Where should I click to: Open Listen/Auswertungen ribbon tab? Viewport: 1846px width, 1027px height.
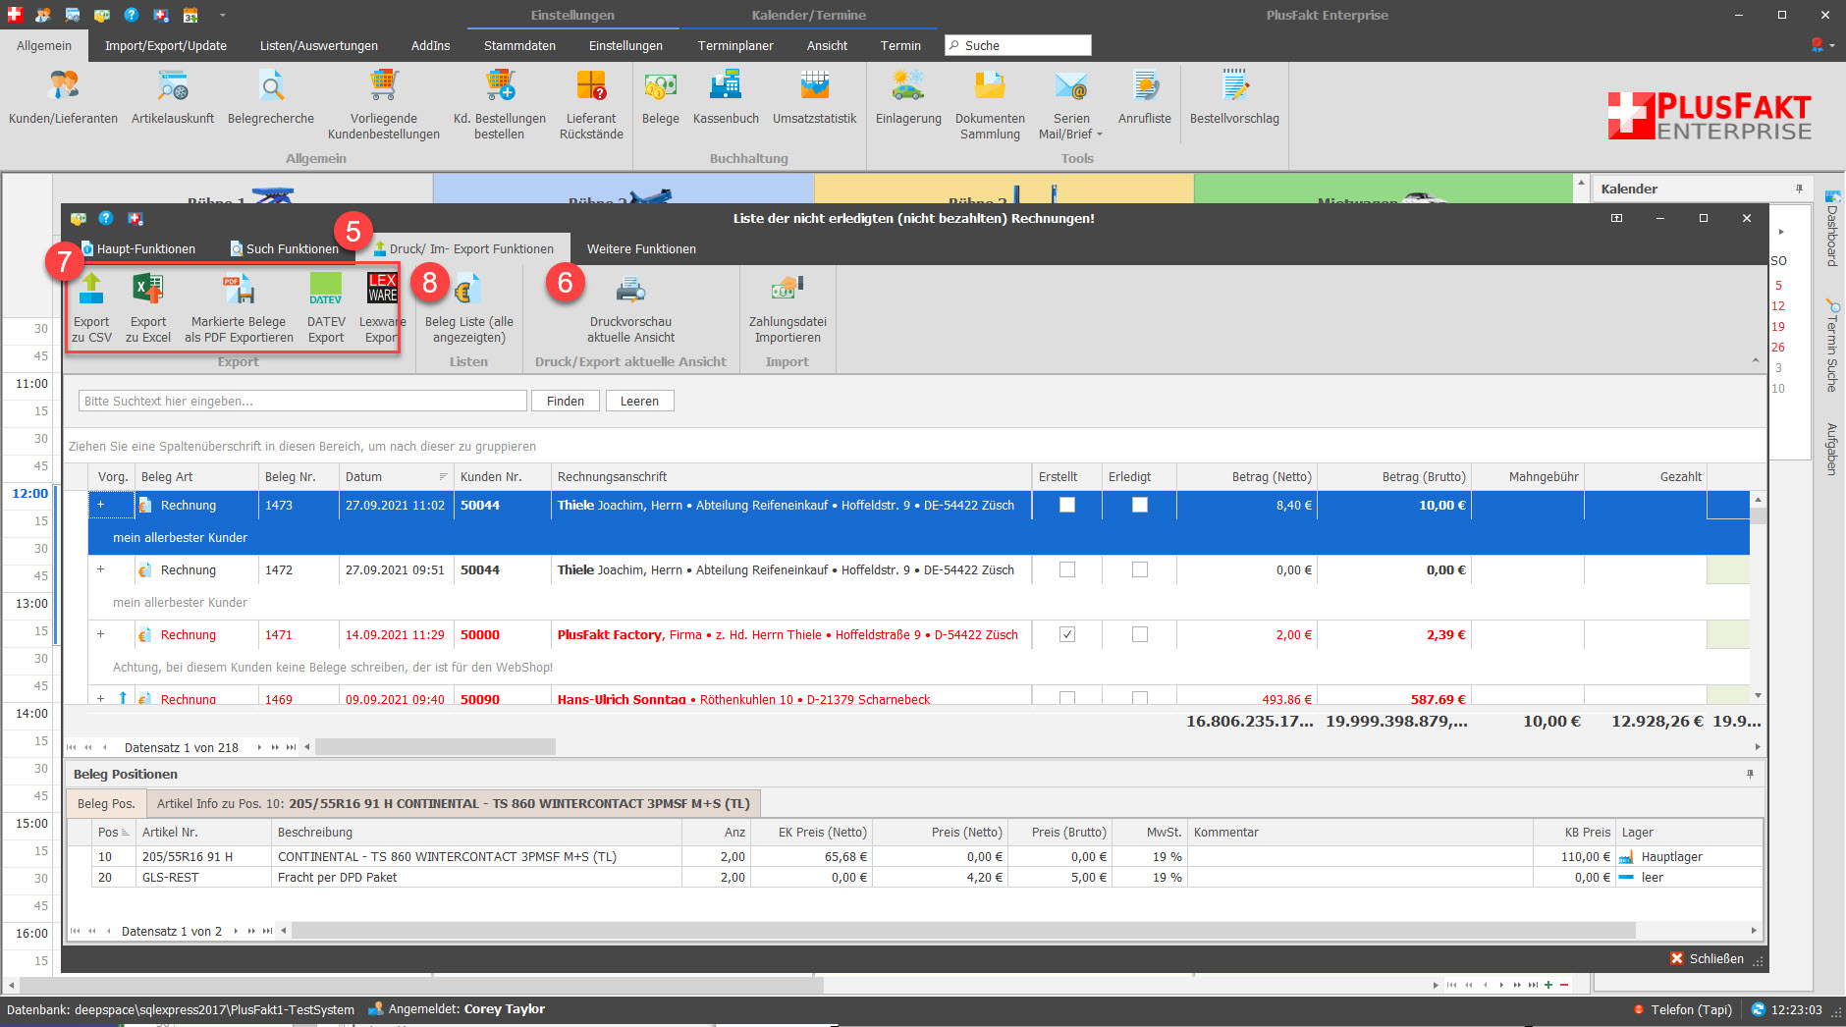[x=319, y=45]
